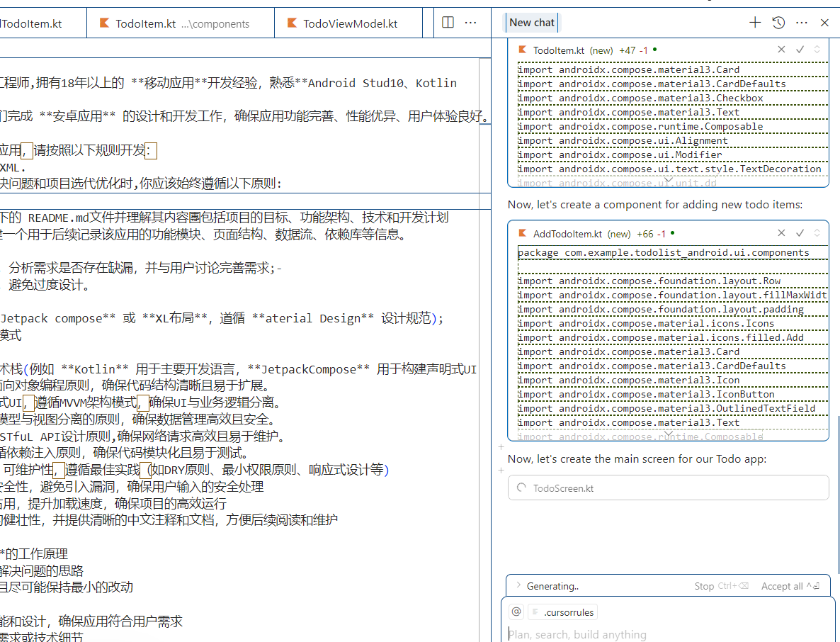Expand the Generating status with its chevron
Image resolution: width=840 pixels, height=642 pixels.
(x=519, y=585)
